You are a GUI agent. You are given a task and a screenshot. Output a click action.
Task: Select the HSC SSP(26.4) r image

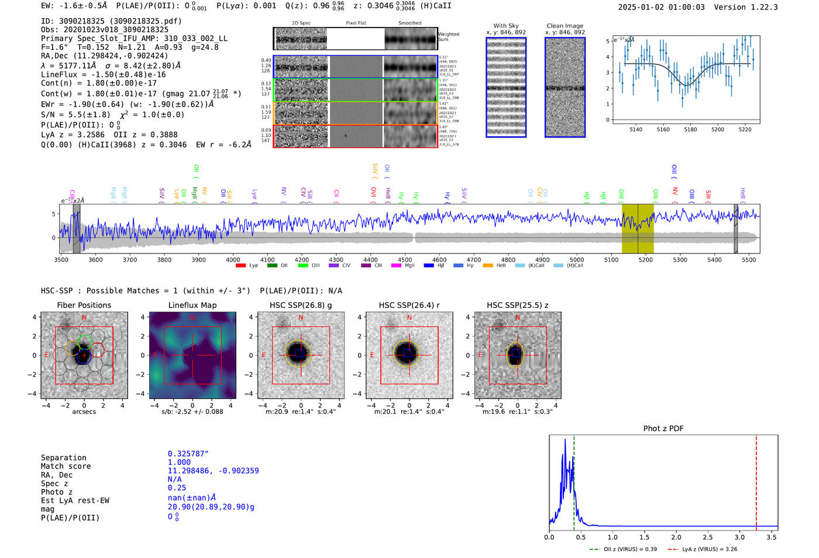click(409, 355)
